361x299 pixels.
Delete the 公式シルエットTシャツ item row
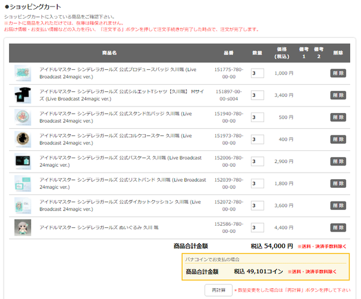click(x=338, y=95)
